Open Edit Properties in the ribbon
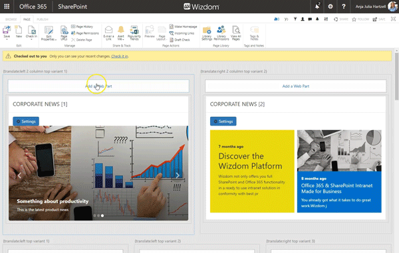This screenshot has height=253, width=399. [x=49, y=33]
